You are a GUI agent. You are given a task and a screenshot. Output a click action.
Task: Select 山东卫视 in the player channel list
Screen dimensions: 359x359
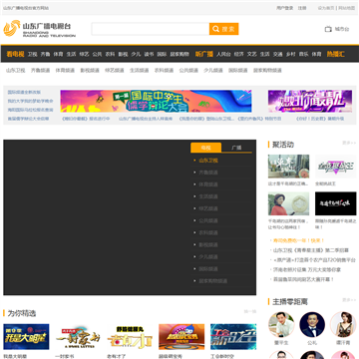tap(208, 161)
